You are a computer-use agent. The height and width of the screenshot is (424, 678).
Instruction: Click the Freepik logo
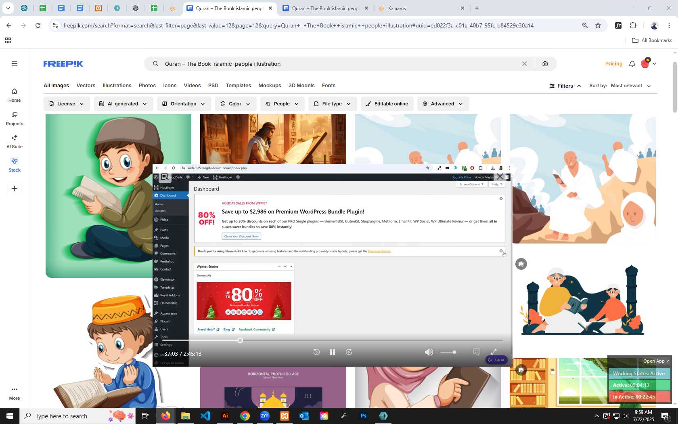pos(63,64)
